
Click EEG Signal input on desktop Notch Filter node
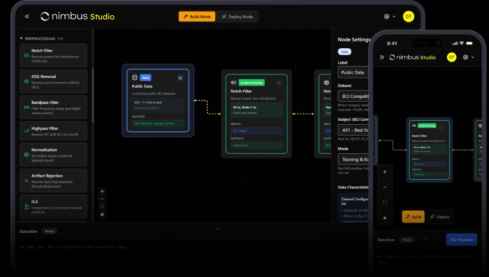(x=256, y=131)
